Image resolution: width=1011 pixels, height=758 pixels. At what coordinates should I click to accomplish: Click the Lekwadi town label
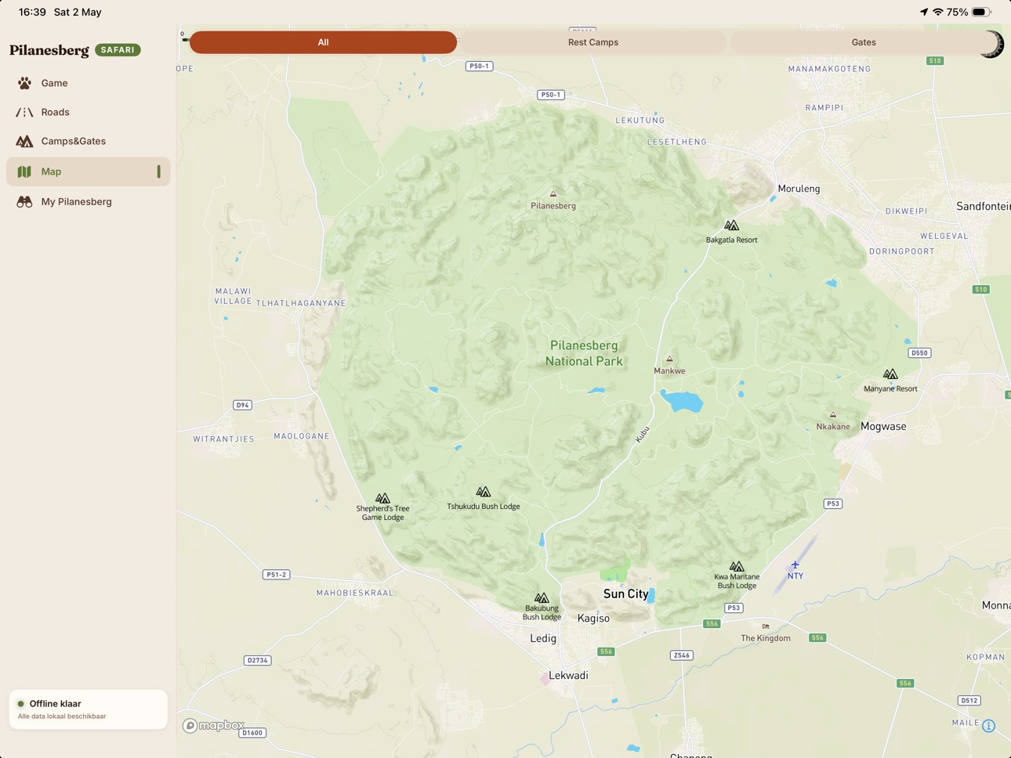coord(568,675)
